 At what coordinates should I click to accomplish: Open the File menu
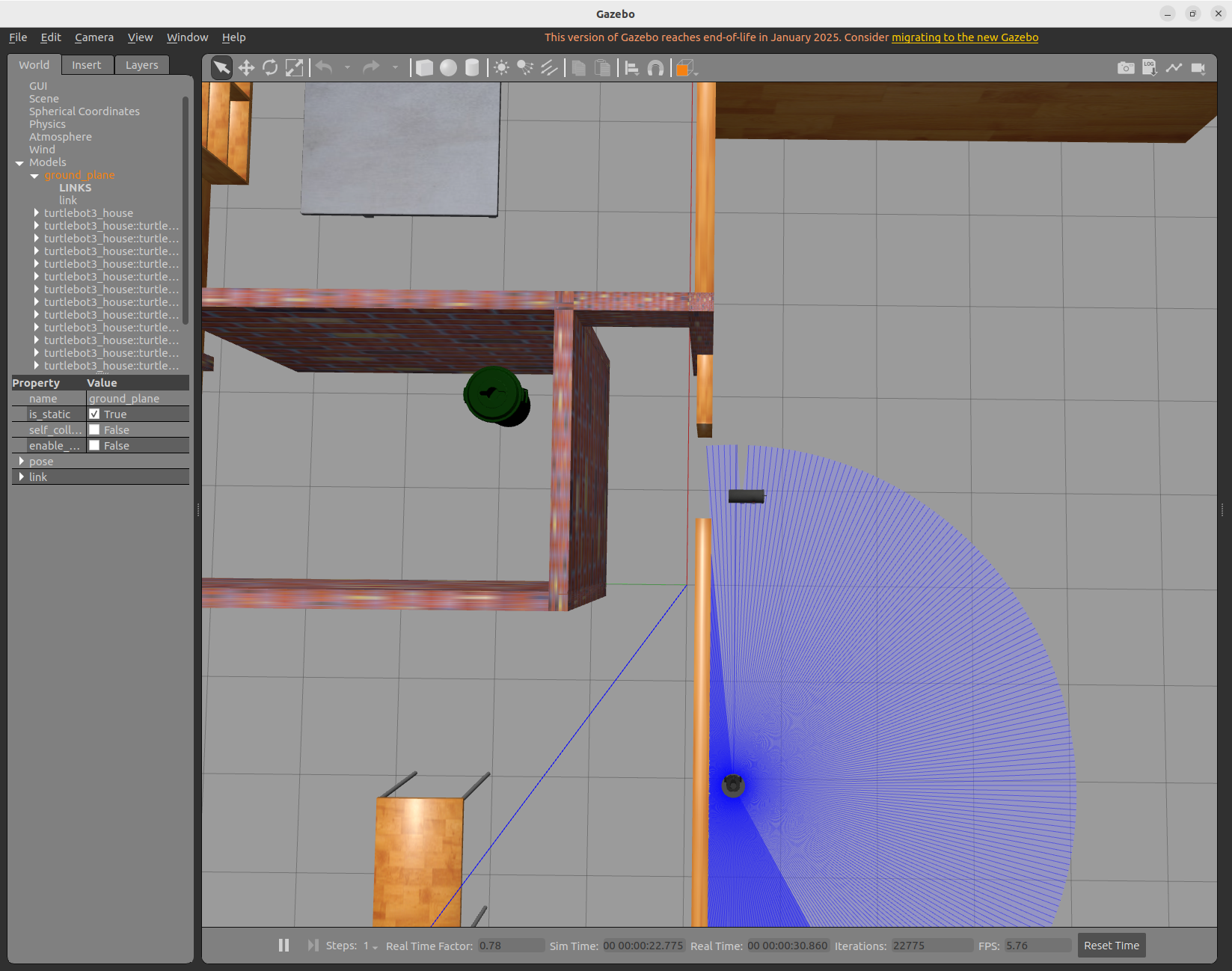pos(18,37)
